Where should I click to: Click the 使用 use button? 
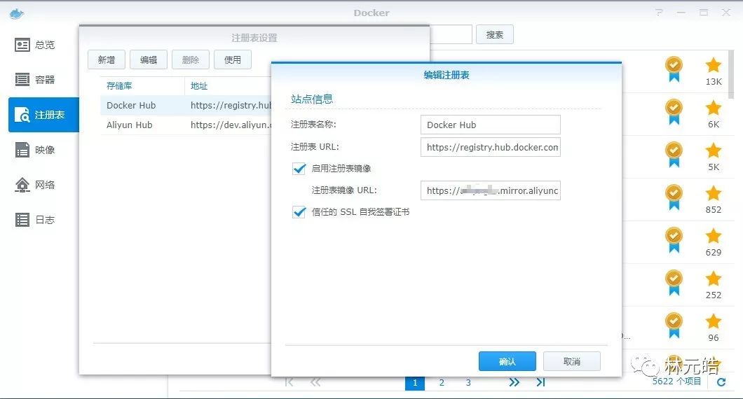pyautogui.click(x=233, y=59)
